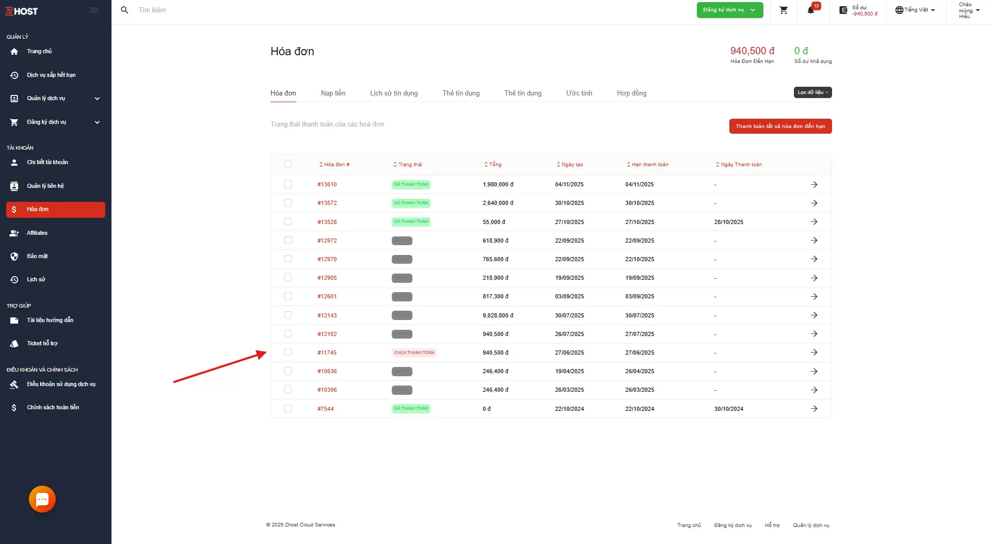Expand Đăng ký dịch vụ sidebar menu
Image resolution: width=990 pixels, height=544 pixels.
tap(56, 122)
